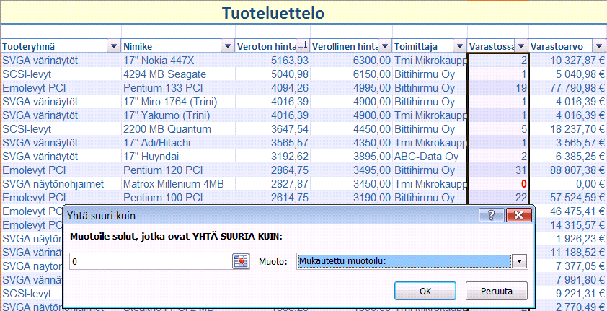
Task: Select the 17" Huyndai cell
Action: 178,157
